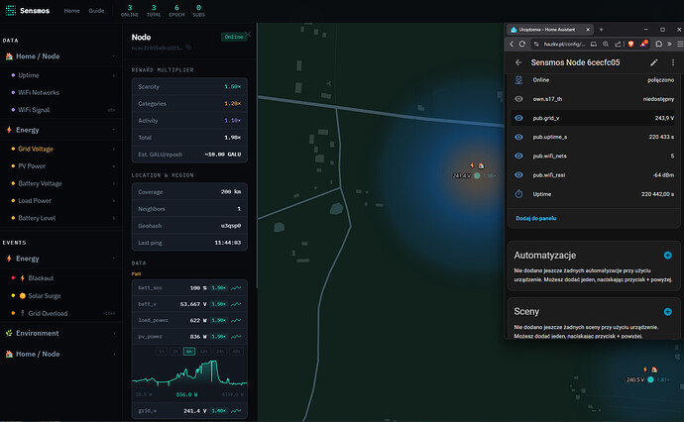Add an automation with the Automatyzacje plus icon
Viewport: 684px width, 422px height.
click(667, 256)
